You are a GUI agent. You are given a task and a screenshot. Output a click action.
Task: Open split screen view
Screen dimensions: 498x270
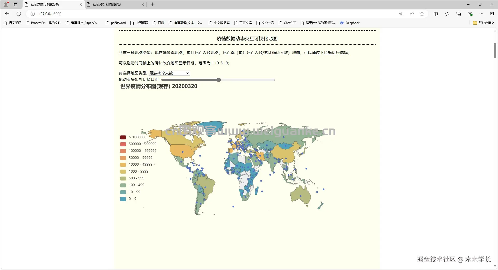436,14
